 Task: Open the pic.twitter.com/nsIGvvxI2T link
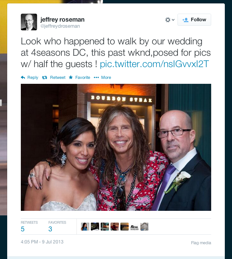pos(154,64)
